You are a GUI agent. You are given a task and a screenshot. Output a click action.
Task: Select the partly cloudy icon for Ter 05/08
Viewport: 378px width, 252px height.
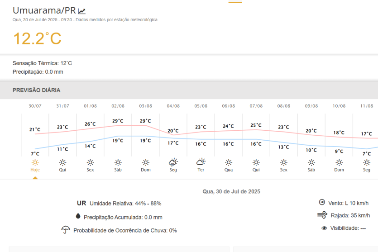pos(201,162)
